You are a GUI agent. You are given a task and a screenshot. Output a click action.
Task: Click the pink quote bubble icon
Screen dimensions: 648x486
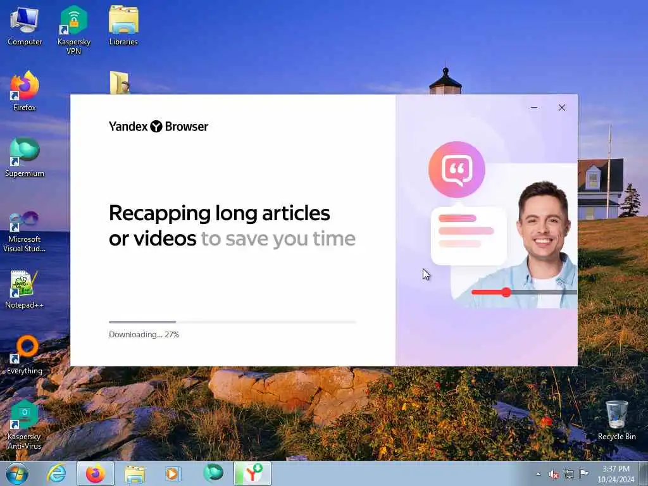tap(457, 170)
